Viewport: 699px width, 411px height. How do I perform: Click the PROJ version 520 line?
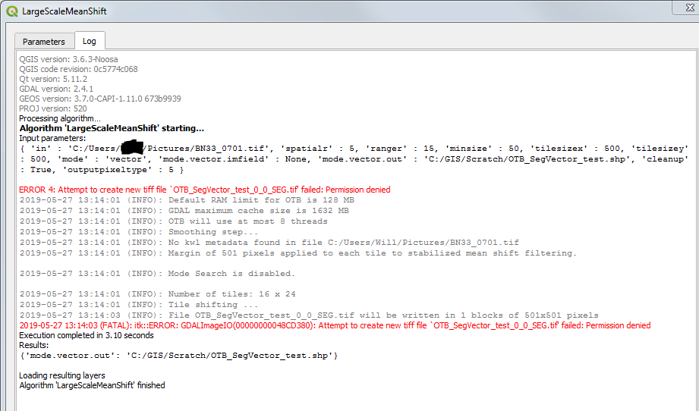pos(54,109)
